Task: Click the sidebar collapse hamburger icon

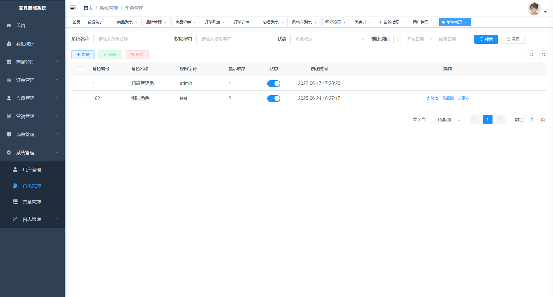Action: coord(73,8)
